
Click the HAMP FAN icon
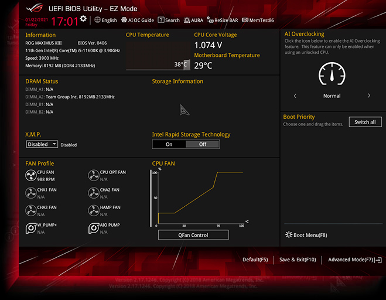pos(94,210)
